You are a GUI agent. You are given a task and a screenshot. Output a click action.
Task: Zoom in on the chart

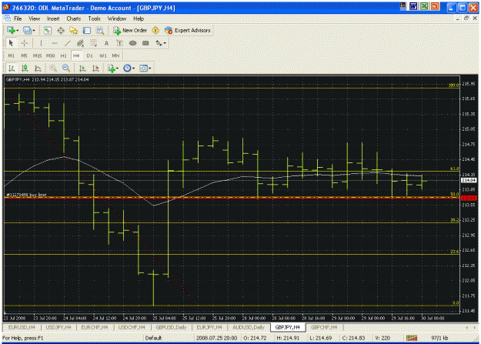(x=53, y=68)
